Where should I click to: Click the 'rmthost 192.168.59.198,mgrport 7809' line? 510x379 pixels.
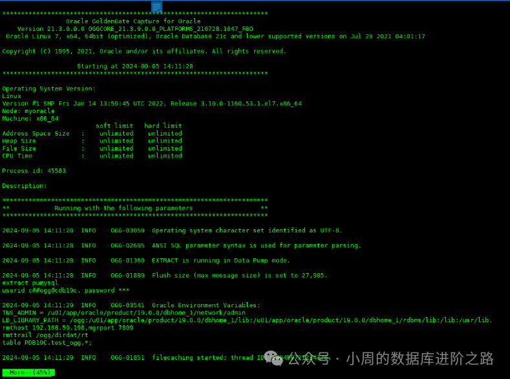pyautogui.click(x=68, y=327)
